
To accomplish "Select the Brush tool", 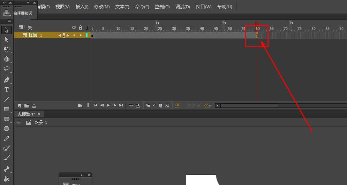I will (x=6, y=158).
